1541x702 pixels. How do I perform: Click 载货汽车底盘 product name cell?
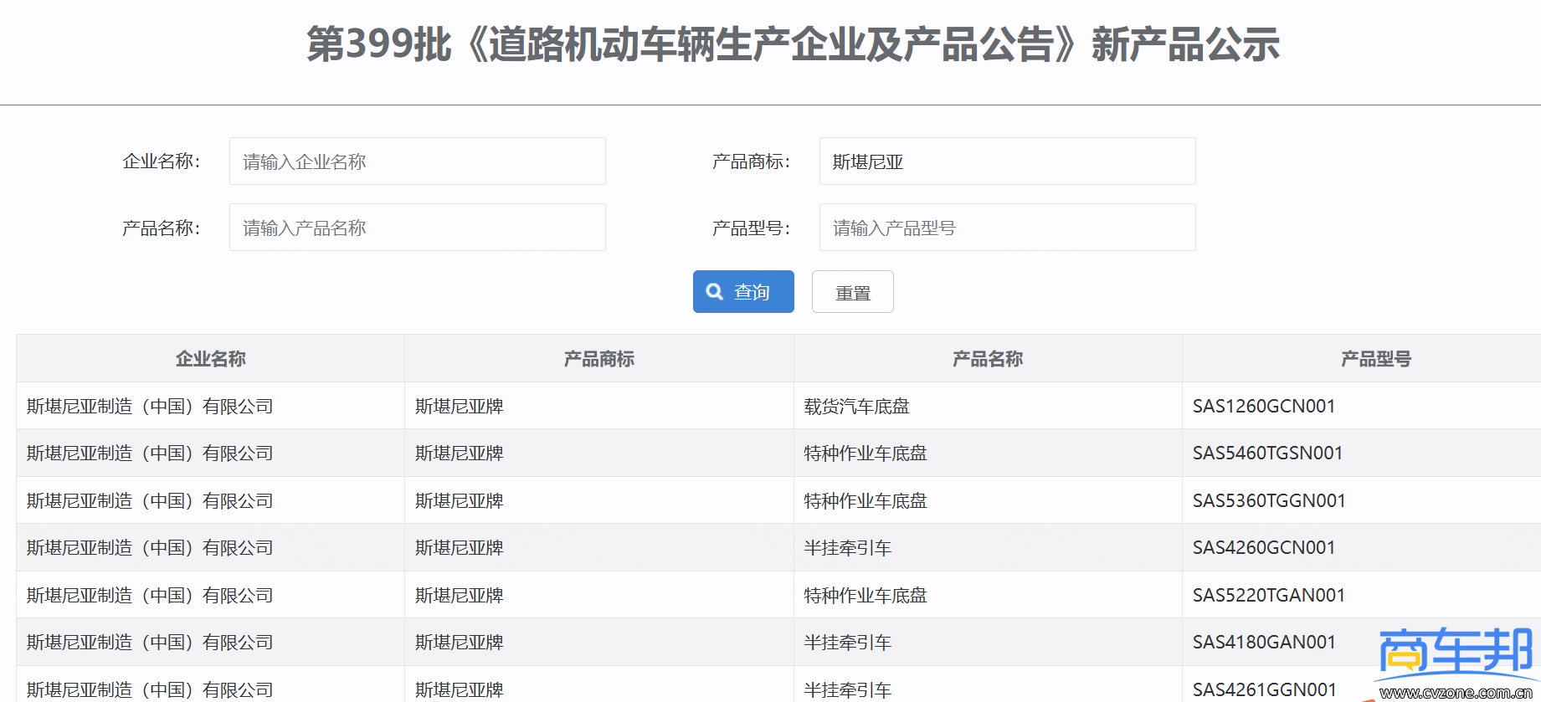point(856,407)
